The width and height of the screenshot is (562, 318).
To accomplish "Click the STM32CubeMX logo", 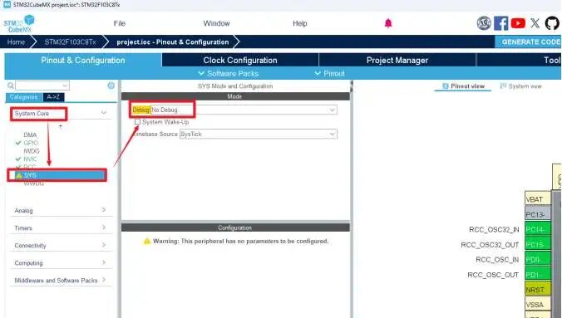I will [19, 24].
